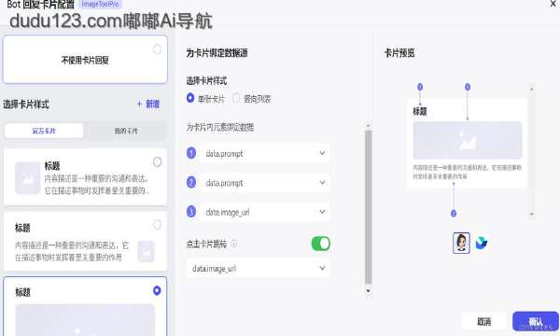Click image thumbnail icon in first card style
This screenshot has width=560, height=336.
pyautogui.click(x=27, y=178)
